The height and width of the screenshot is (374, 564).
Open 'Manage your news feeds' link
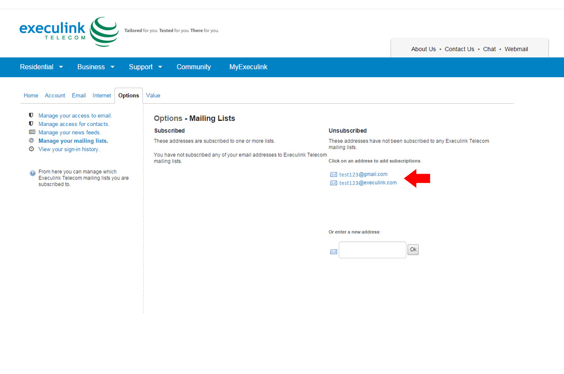coord(70,132)
